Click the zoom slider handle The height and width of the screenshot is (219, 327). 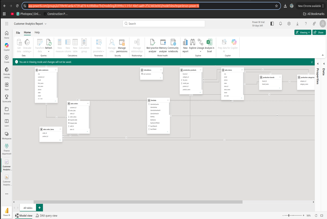point(289,216)
